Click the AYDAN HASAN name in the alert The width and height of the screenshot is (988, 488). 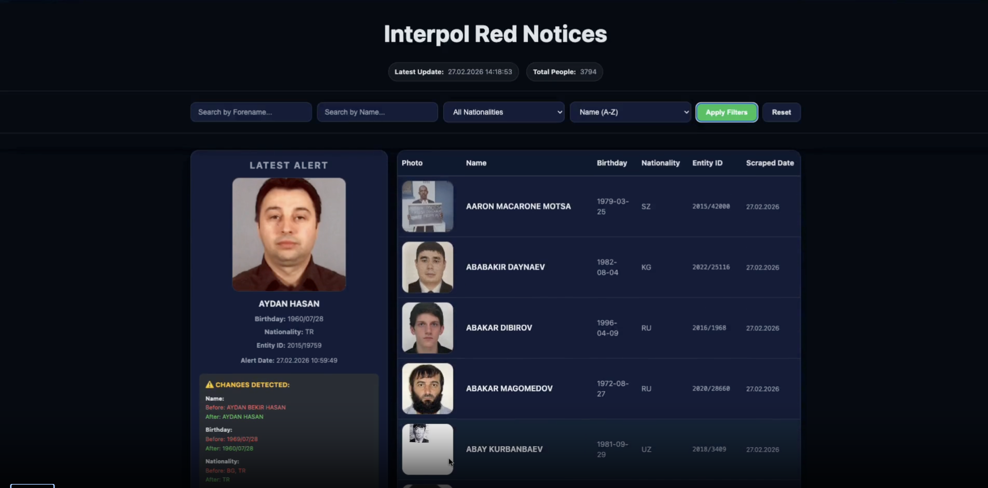289,304
